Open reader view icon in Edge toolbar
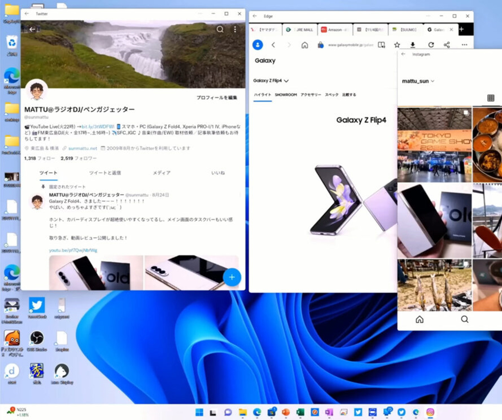The image size is (502, 420). tap(381, 45)
